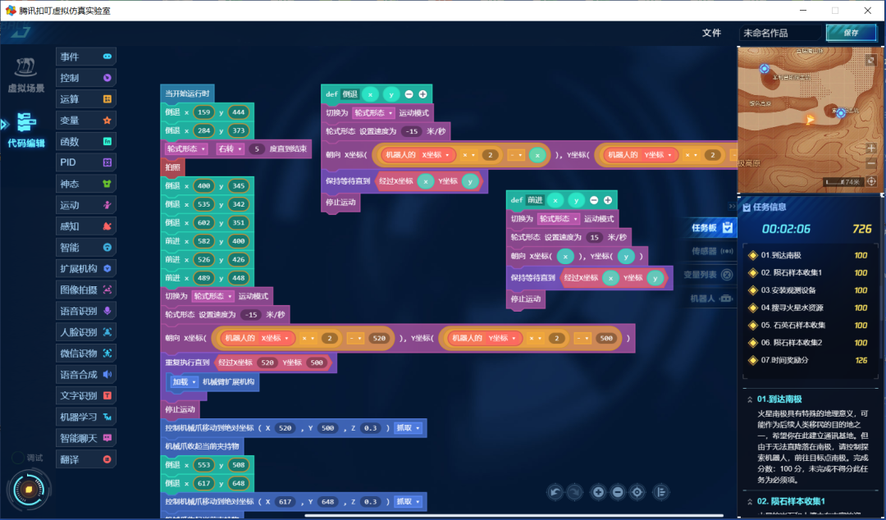Viewport: 886px width, 520px height.
Task: Zoom out on the minimap
Action: coord(871,164)
